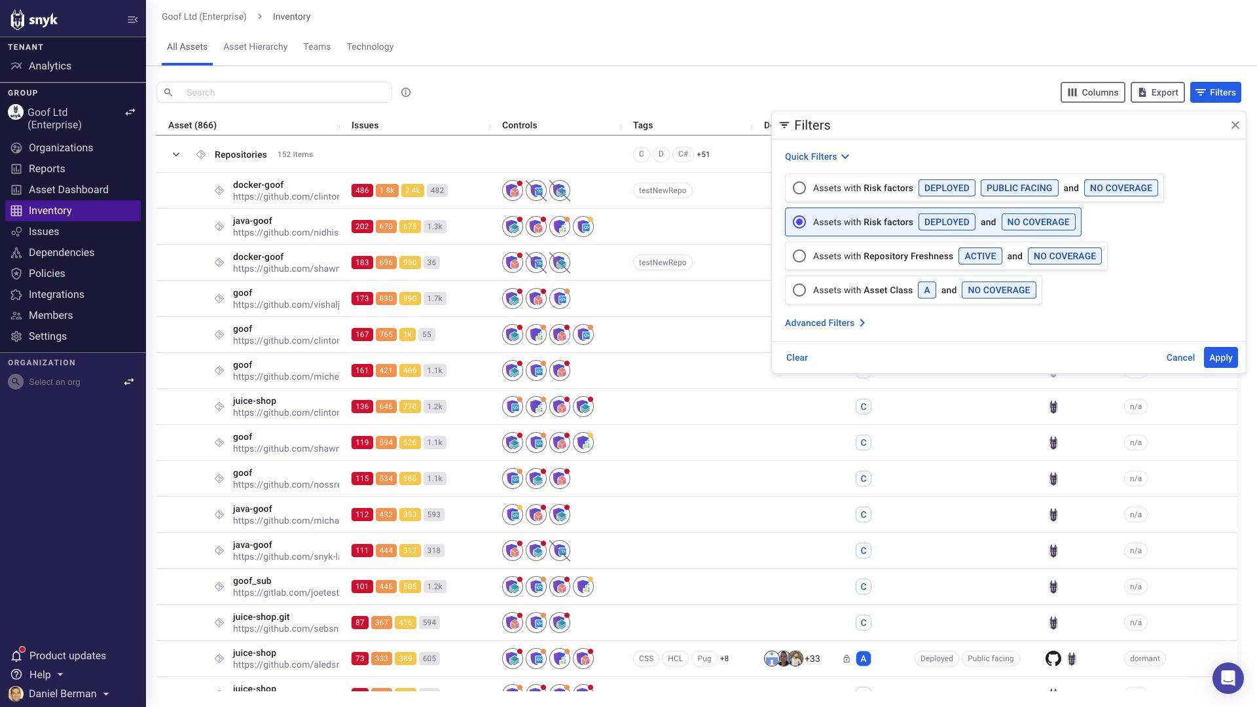This screenshot has width=1257, height=707.
Task: Open Issues in sidebar
Action: [73, 232]
